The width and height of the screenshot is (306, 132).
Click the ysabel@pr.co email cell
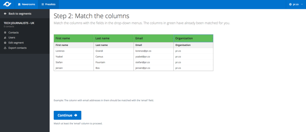(154, 57)
